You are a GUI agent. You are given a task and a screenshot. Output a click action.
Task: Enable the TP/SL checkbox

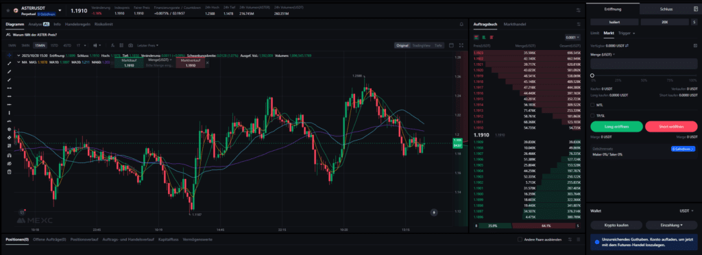coord(593,115)
